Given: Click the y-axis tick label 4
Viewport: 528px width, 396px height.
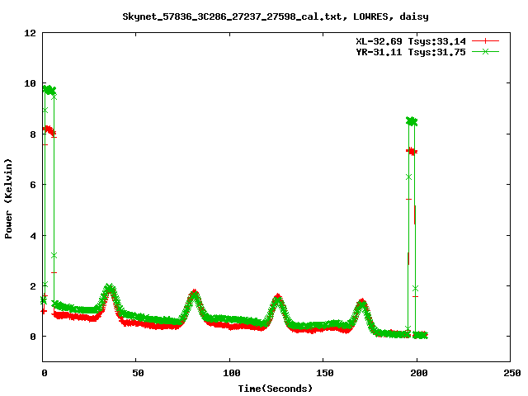Looking at the screenshot, I should tap(33, 236).
